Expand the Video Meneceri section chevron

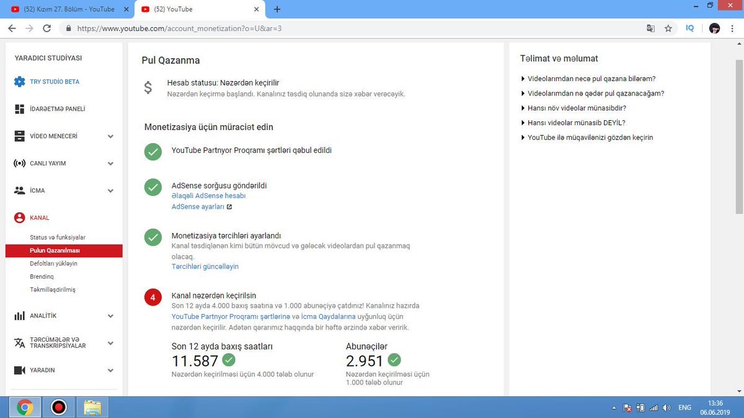(110, 136)
